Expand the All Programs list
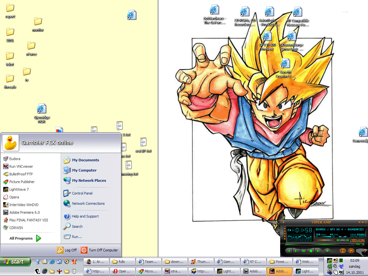The height and width of the screenshot is (276, 368). (x=25, y=238)
